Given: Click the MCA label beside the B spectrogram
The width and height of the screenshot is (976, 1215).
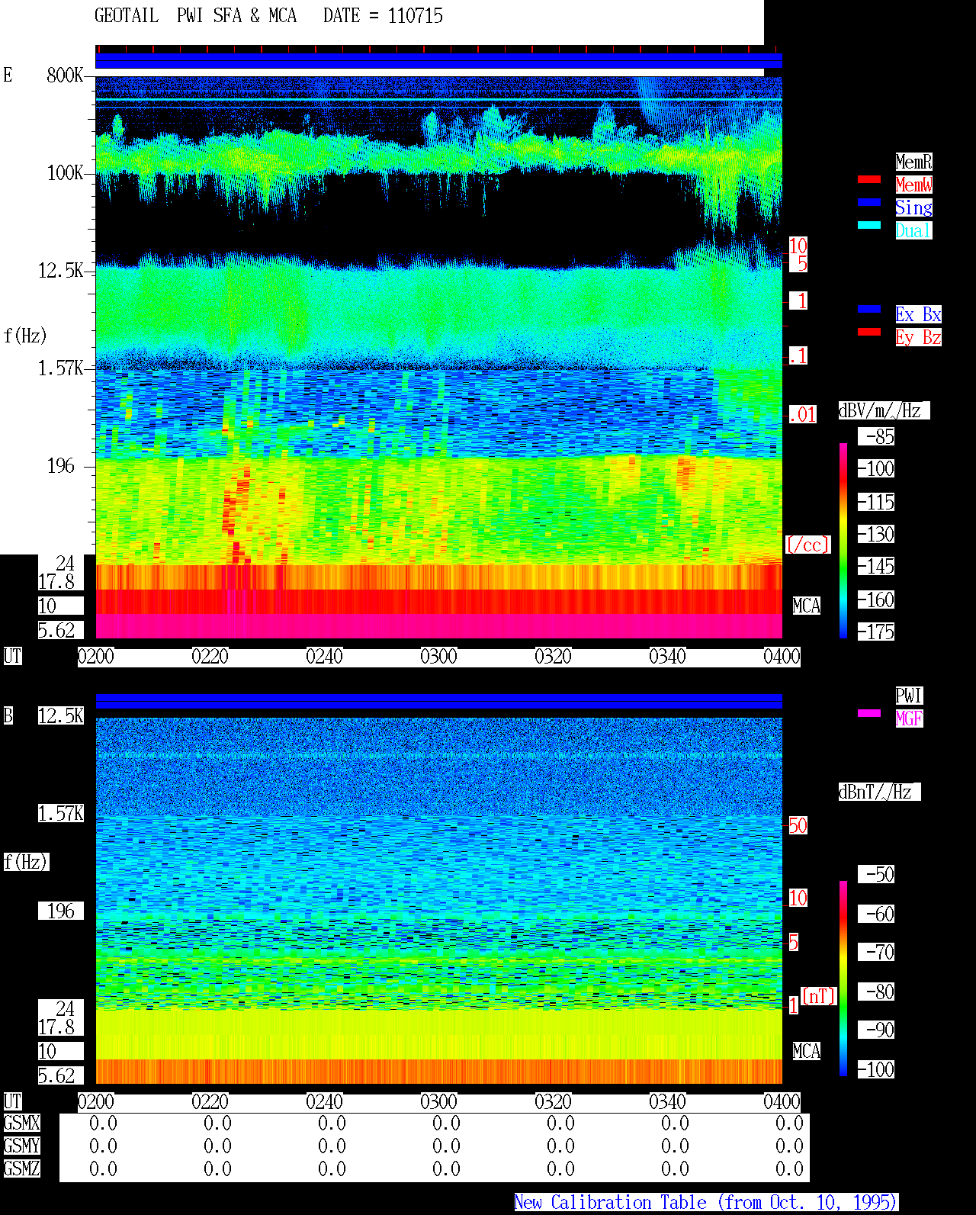Looking at the screenshot, I should pos(807,1052).
